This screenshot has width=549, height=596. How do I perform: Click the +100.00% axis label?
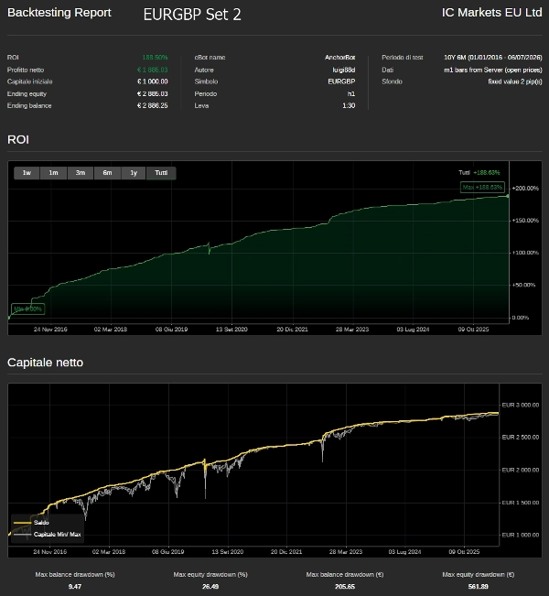[525, 253]
